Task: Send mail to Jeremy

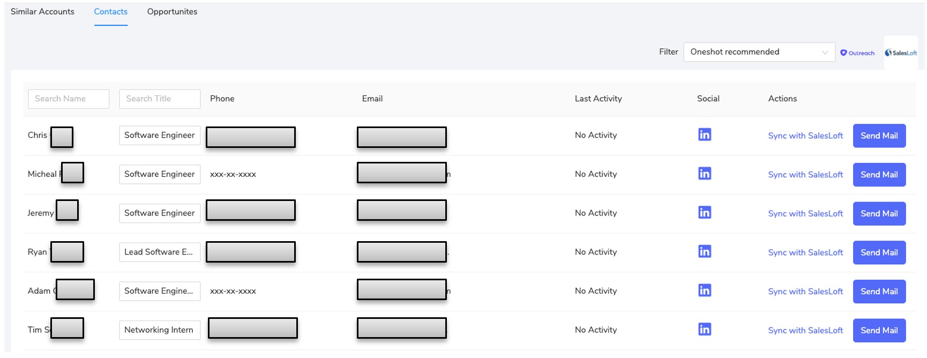Action: coord(879,213)
